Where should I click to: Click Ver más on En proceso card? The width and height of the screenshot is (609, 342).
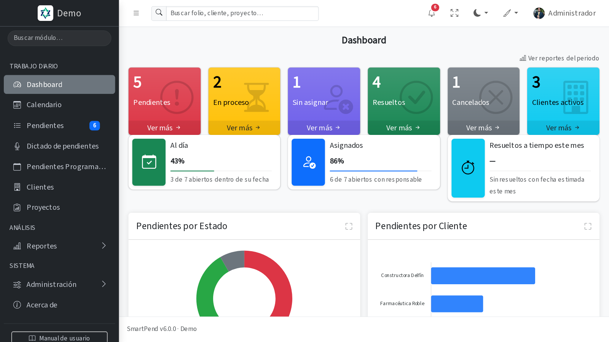(244, 128)
